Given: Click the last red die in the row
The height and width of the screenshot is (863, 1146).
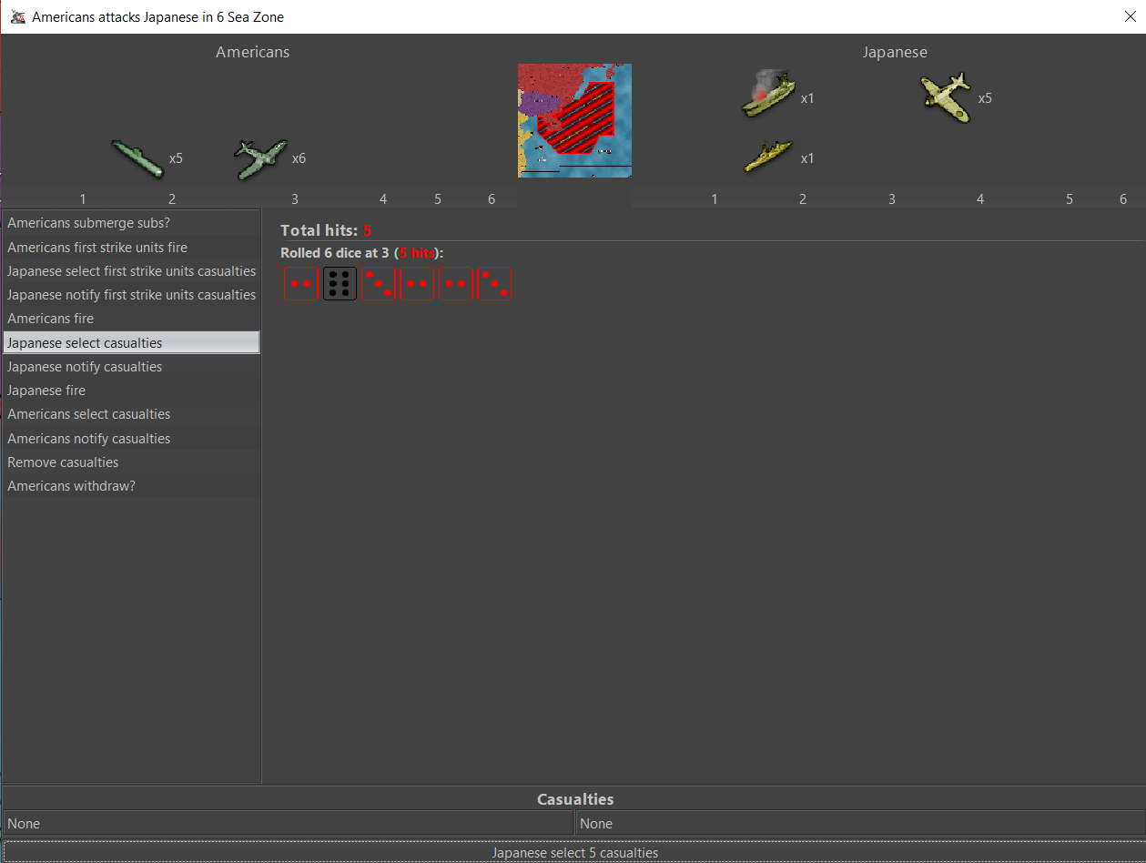Looking at the screenshot, I should (x=494, y=283).
